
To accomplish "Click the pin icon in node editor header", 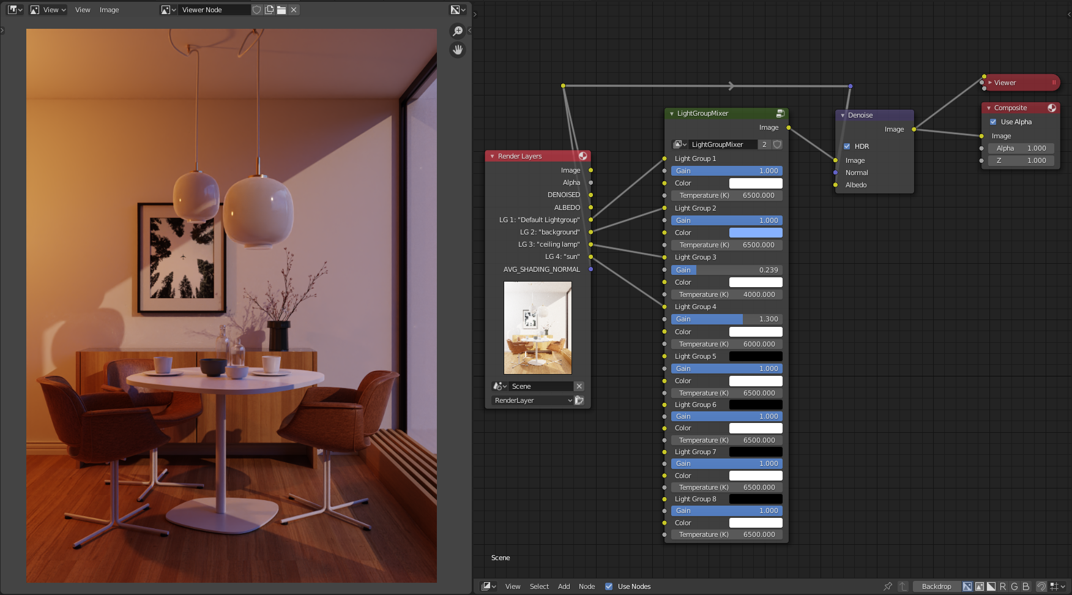I will pyautogui.click(x=888, y=586).
